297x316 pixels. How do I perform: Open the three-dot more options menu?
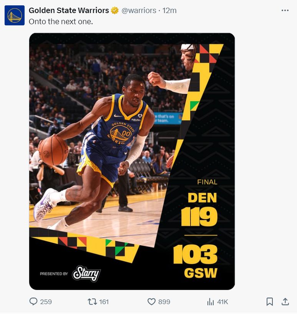pos(285,10)
